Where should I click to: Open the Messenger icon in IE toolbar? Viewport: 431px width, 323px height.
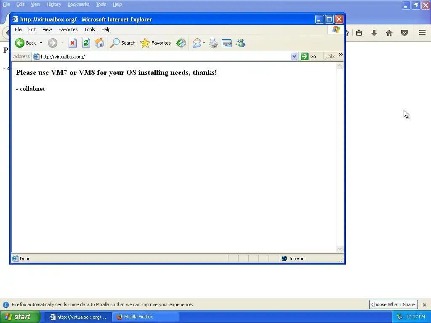click(x=240, y=43)
